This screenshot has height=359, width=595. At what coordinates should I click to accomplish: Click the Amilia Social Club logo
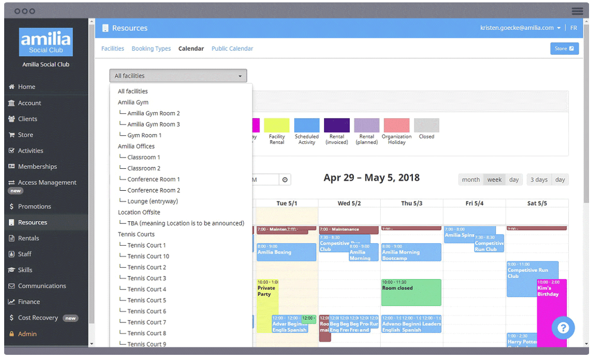click(46, 42)
